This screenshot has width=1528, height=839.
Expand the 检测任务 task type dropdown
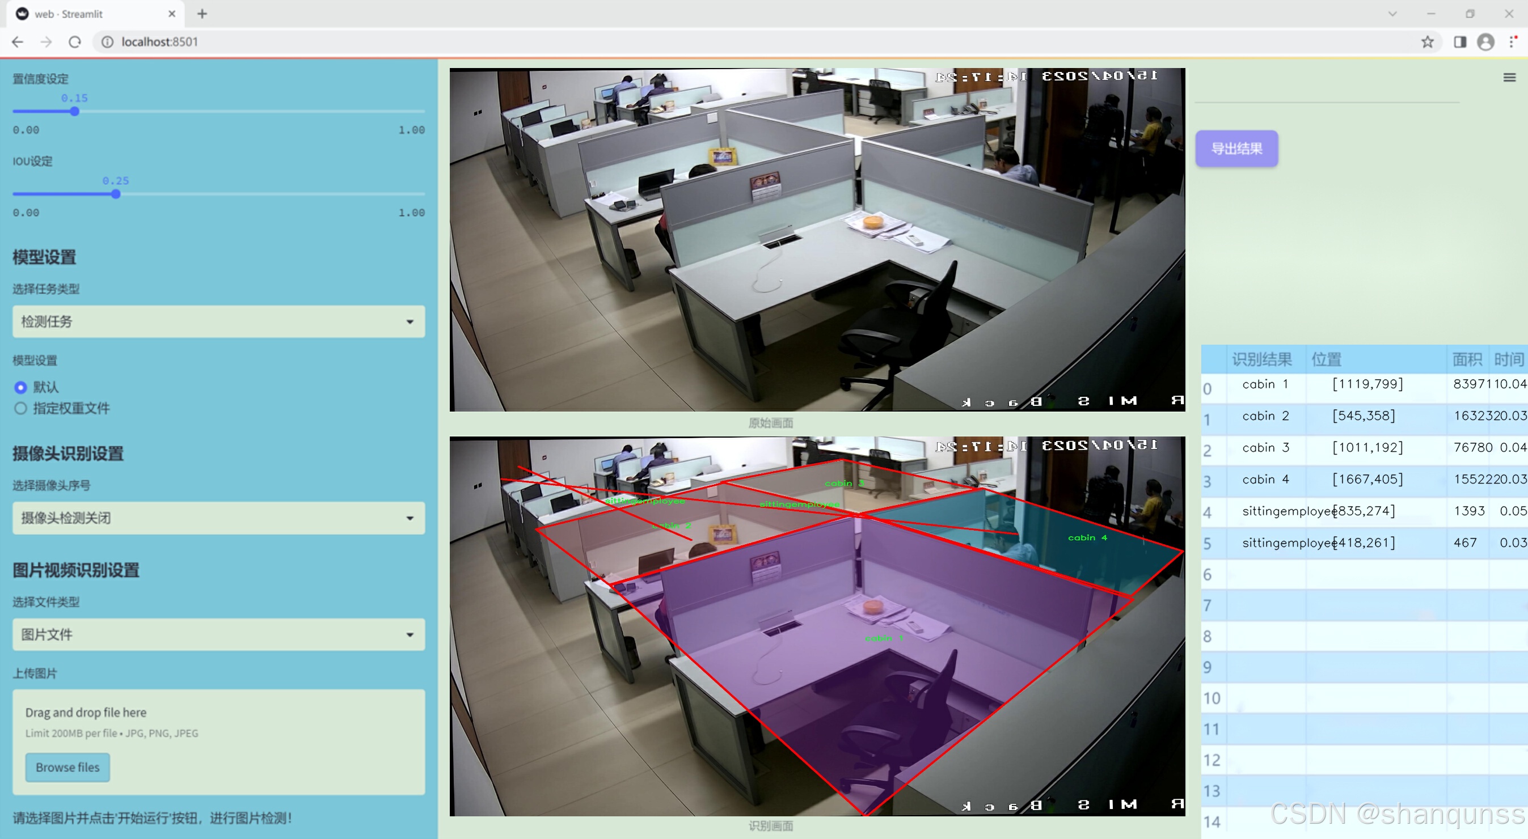coord(218,321)
